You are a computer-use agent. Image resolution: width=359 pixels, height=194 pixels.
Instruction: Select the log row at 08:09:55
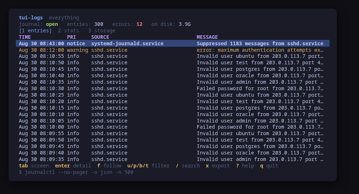coord(173,134)
